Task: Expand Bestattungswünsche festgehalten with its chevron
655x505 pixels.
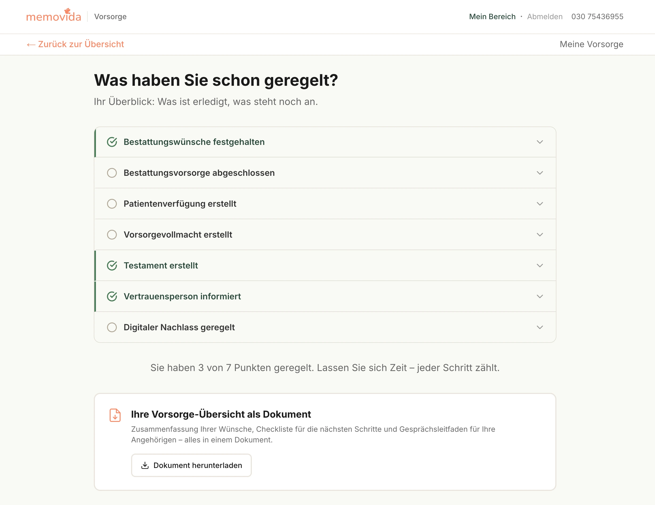Action: (540, 142)
